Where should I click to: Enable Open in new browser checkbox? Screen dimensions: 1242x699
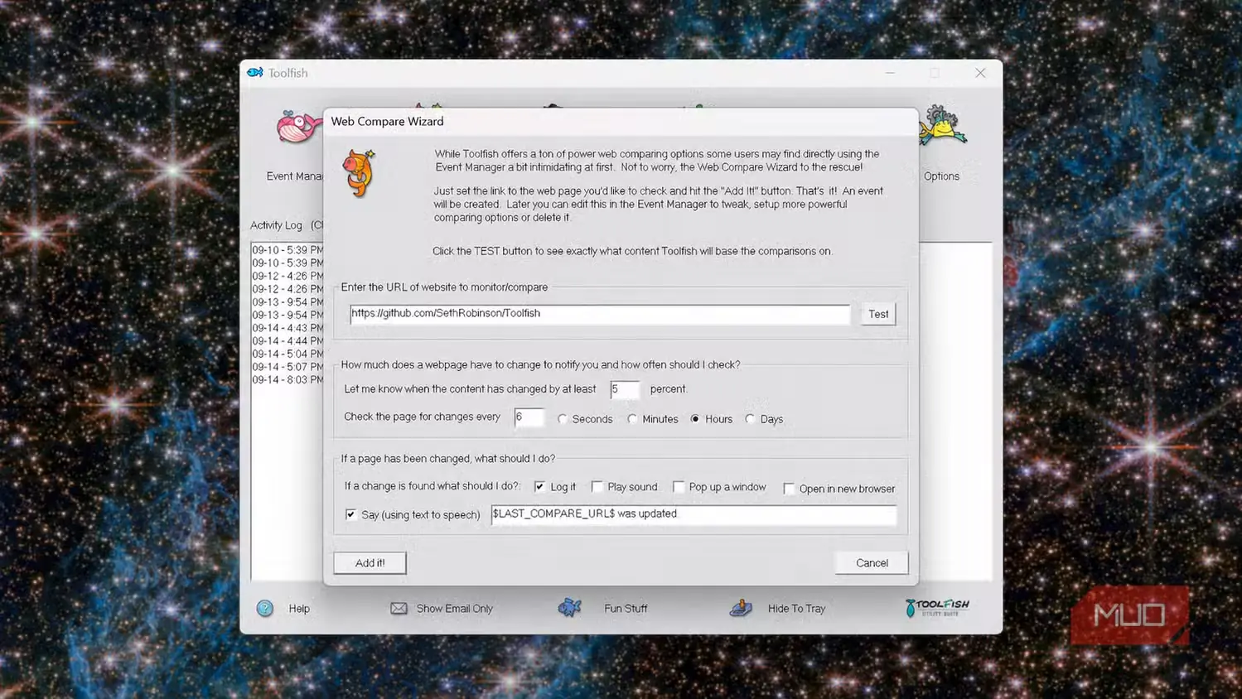tap(789, 489)
